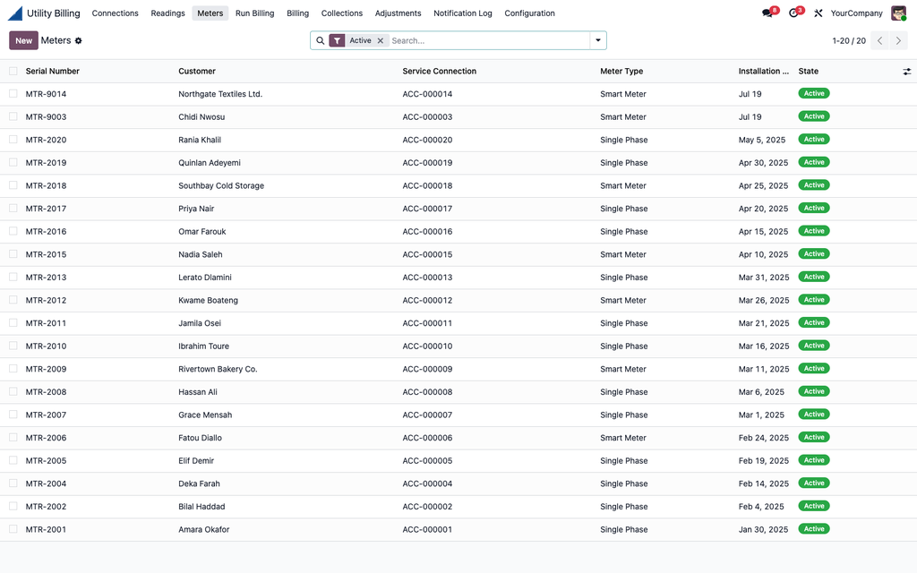This screenshot has width=917, height=573.
Task: Go to the next page of meters
Action: [x=898, y=40]
